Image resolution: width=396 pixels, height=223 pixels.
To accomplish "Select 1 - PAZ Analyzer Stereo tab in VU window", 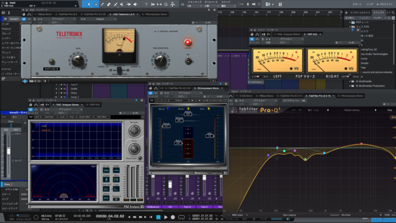I will click(287, 35).
